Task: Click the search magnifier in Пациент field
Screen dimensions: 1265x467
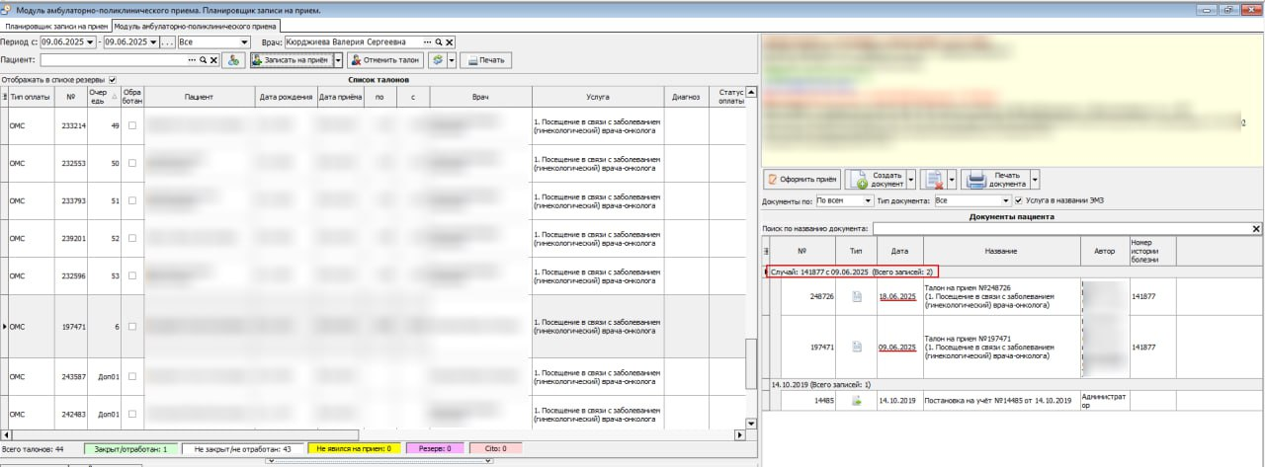Action: [x=203, y=60]
